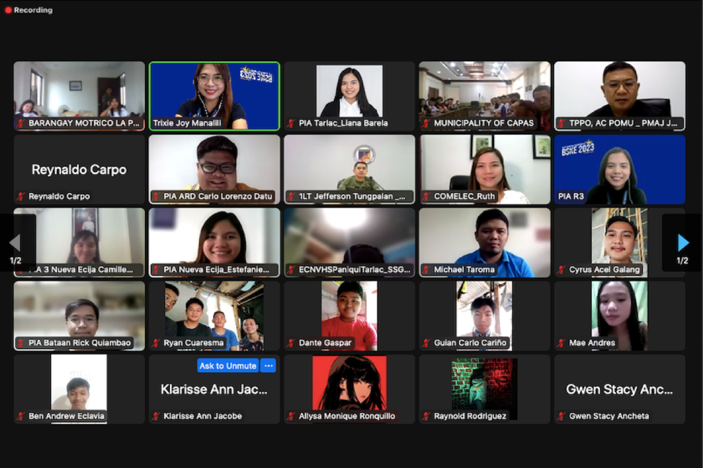Image resolution: width=703 pixels, height=468 pixels.
Task: Click the Cyrus Acel Galang name label
Action: (604, 270)
